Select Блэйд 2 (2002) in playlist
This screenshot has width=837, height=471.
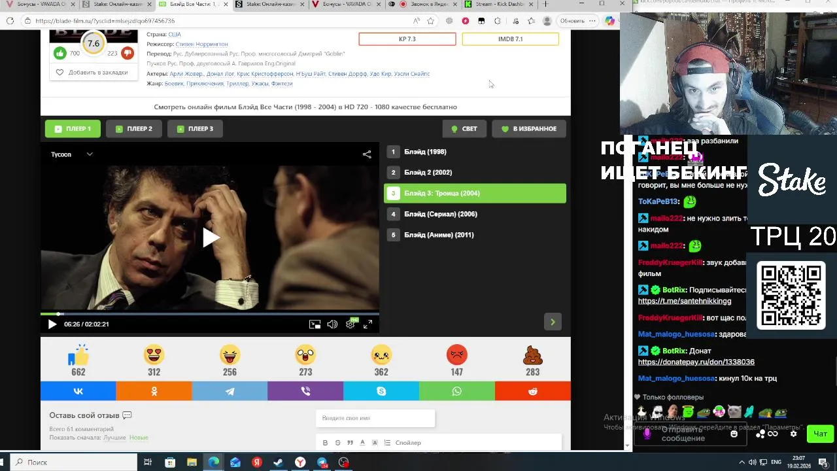[x=475, y=173]
